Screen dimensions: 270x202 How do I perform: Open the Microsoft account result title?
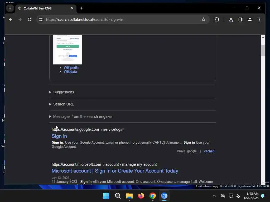(x=115, y=171)
